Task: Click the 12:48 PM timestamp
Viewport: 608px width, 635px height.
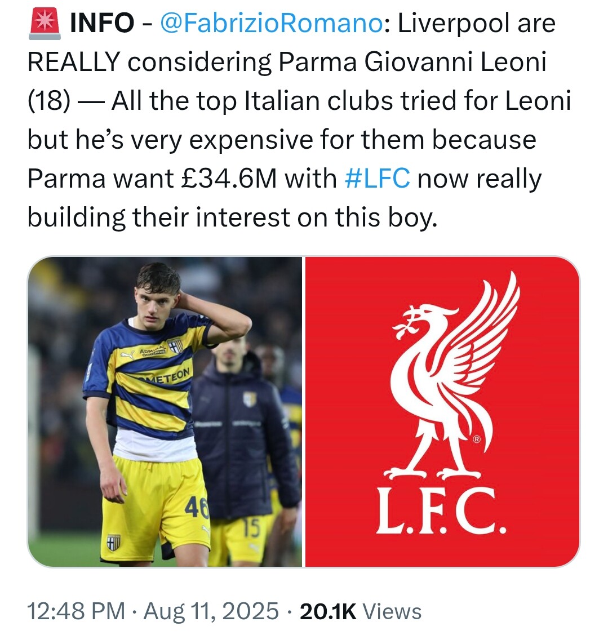Action: [x=77, y=611]
